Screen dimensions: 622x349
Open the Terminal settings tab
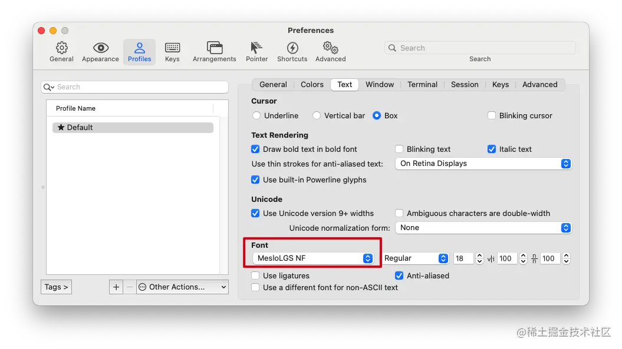(x=422, y=84)
